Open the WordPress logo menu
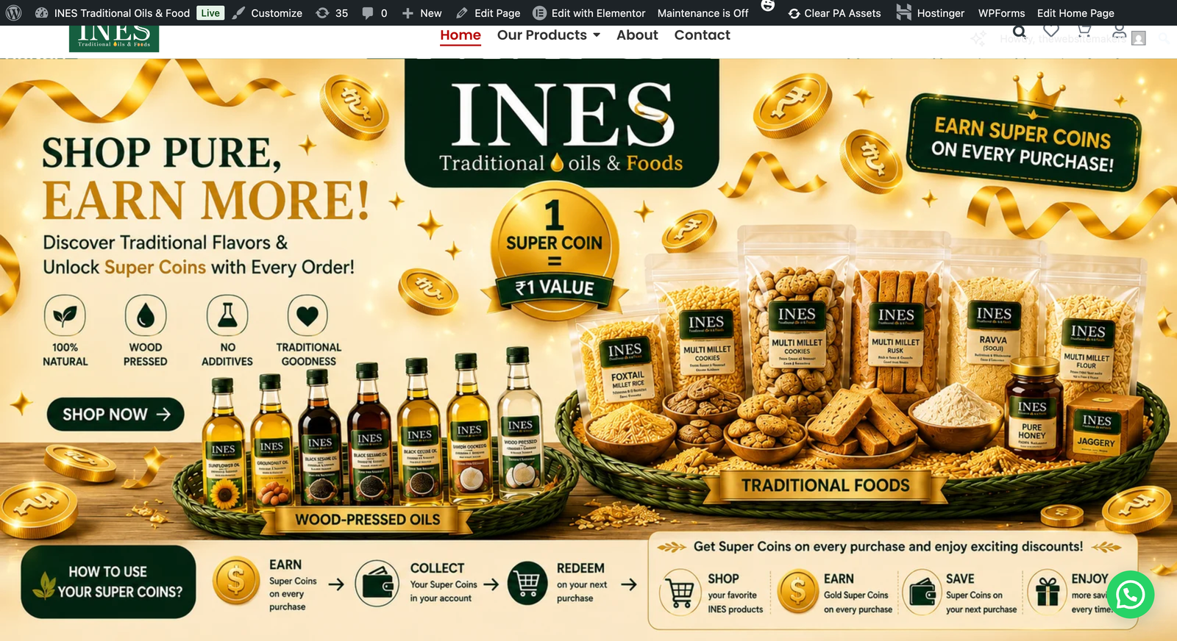1177x641 pixels. pyautogui.click(x=13, y=12)
